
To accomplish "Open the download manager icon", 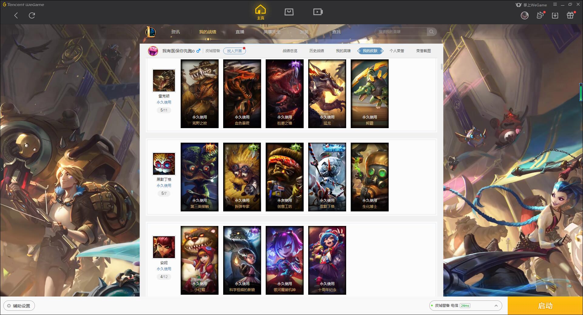I will pos(555,15).
